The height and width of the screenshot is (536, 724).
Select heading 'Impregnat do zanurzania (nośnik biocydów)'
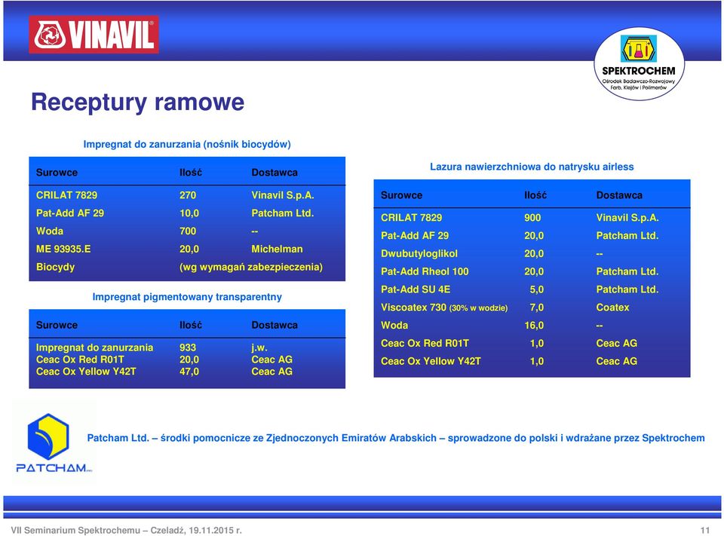tap(187, 144)
